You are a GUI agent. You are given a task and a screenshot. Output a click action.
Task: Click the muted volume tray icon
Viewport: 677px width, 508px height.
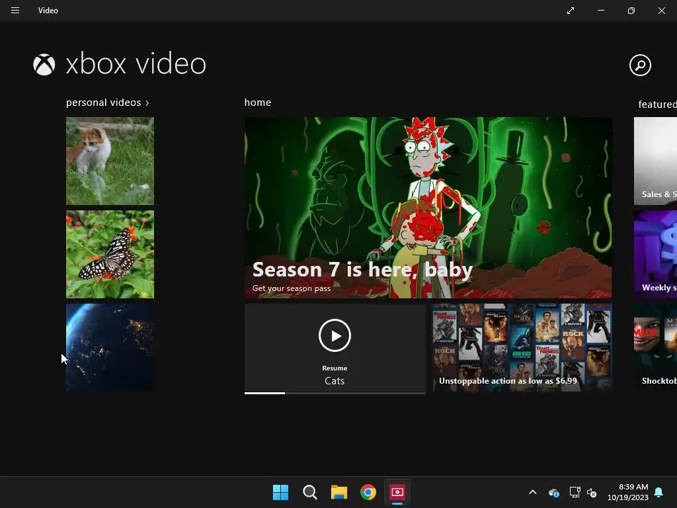(592, 492)
